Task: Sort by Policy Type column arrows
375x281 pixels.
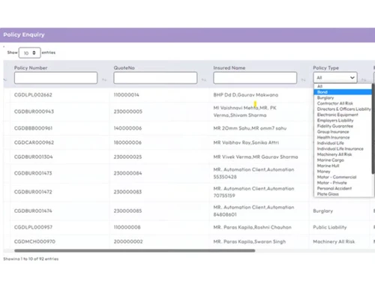Action: 364,80
